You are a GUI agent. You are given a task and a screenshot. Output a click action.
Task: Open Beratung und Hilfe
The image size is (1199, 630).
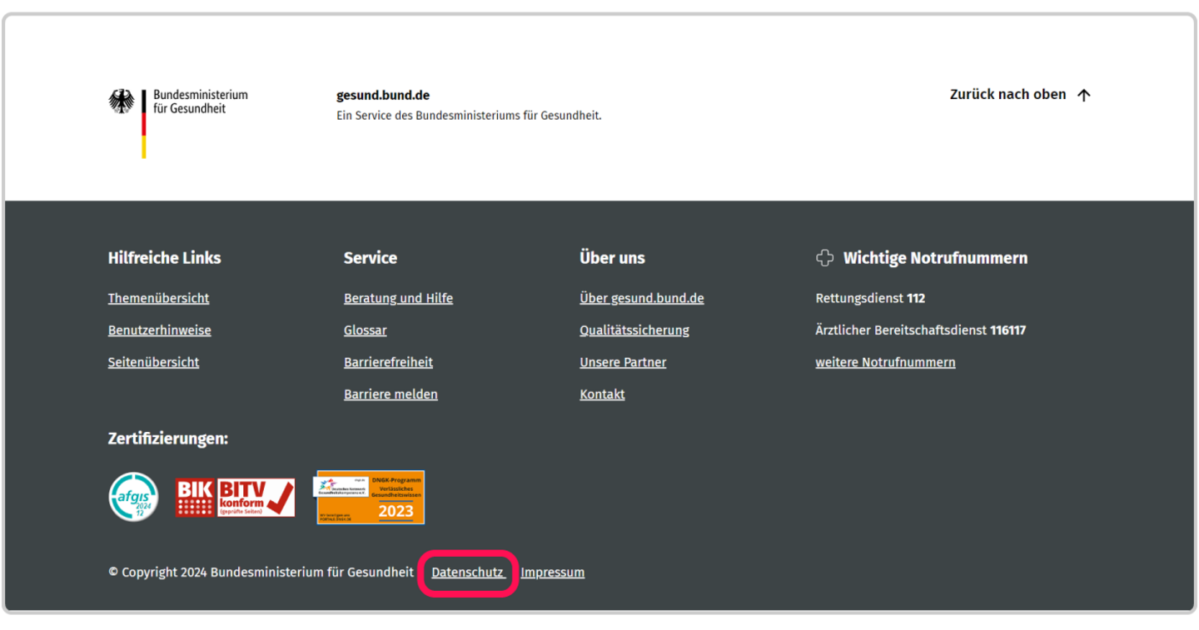click(x=398, y=298)
